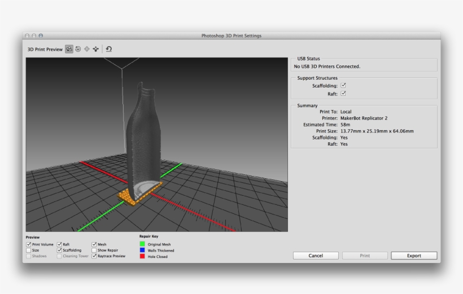This screenshot has height=294, width=463.
Task: Click the red Hole Closed swatch
Action: 142,256
